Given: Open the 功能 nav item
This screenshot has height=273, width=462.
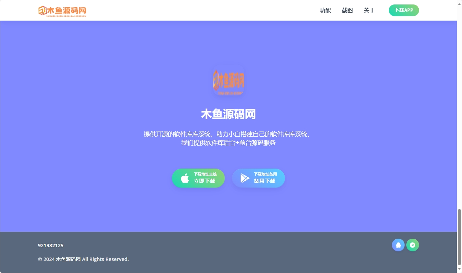Looking at the screenshot, I should point(325,10).
